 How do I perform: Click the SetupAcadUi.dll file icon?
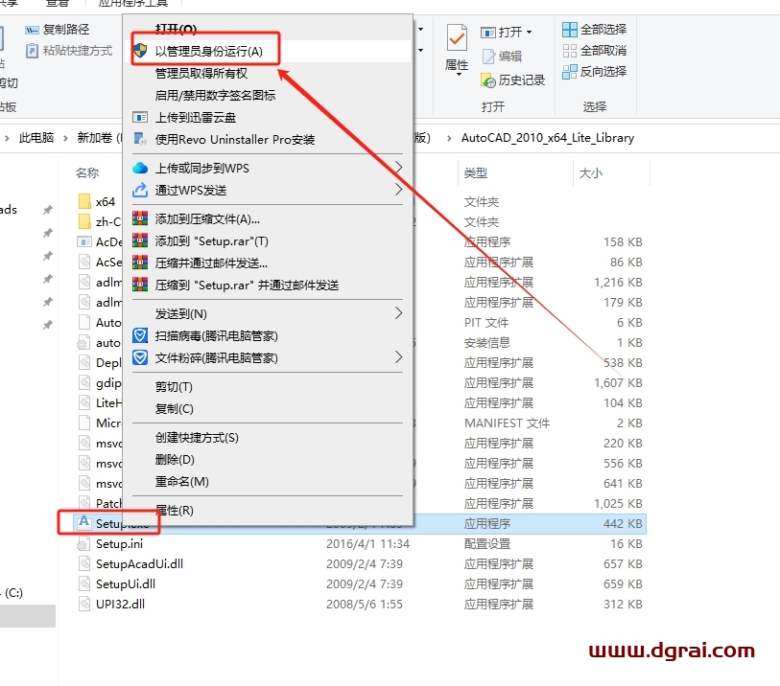tap(84, 563)
